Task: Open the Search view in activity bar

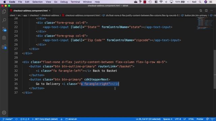Action: 4,20
